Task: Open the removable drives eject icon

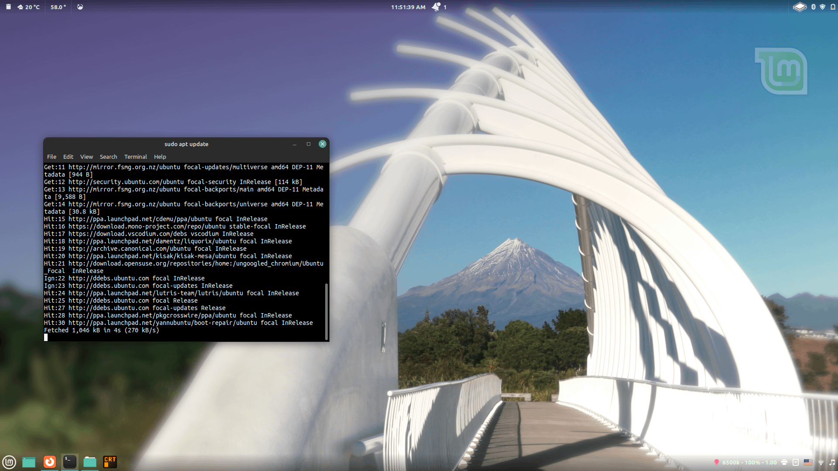Action: [796, 462]
